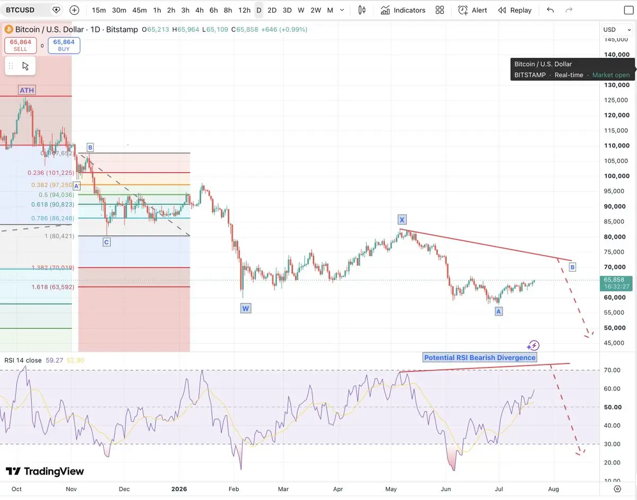Viewport: 637px width, 500px height.
Task: Click the Potential RSI Bearish Divergence note
Action: coord(480,358)
